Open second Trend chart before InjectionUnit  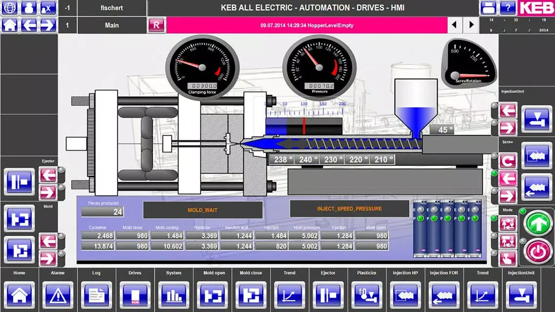pyautogui.click(x=482, y=295)
